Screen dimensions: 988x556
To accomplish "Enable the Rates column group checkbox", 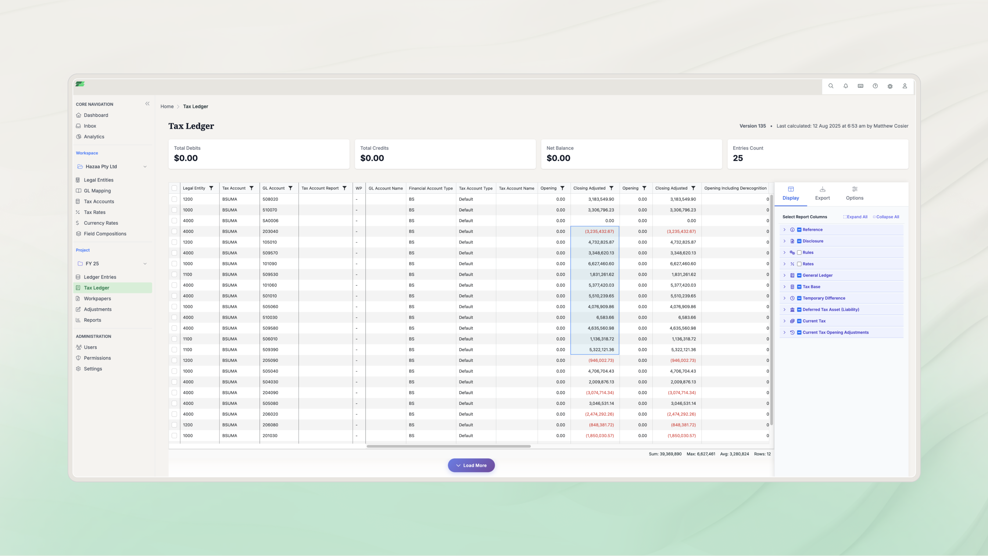I will pos(799,264).
